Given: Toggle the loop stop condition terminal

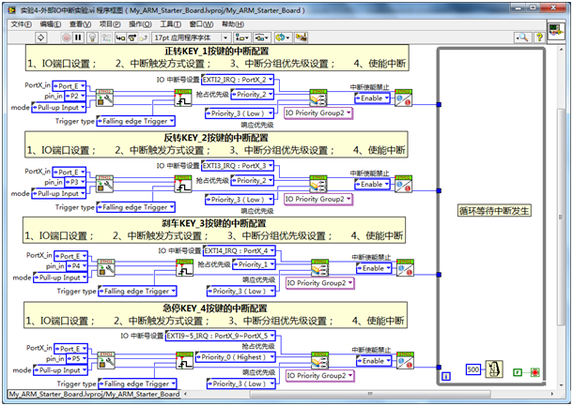Looking at the screenshot, I should 534,372.
